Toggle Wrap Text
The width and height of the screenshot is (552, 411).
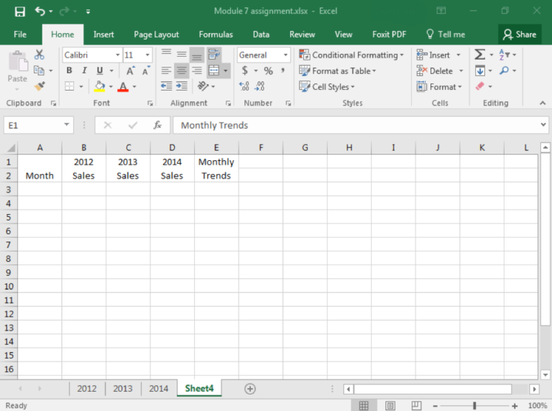[x=213, y=55]
